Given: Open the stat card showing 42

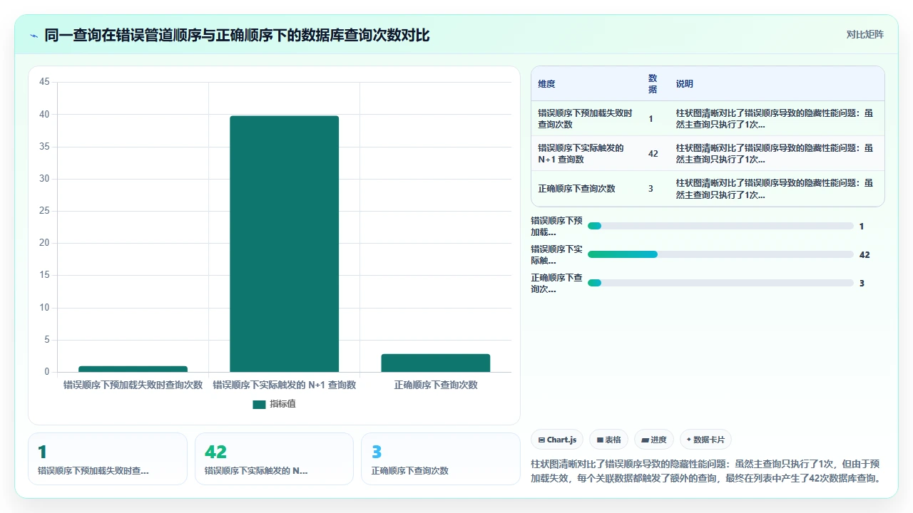Looking at the screenshot, I should [x=274, y=459].
